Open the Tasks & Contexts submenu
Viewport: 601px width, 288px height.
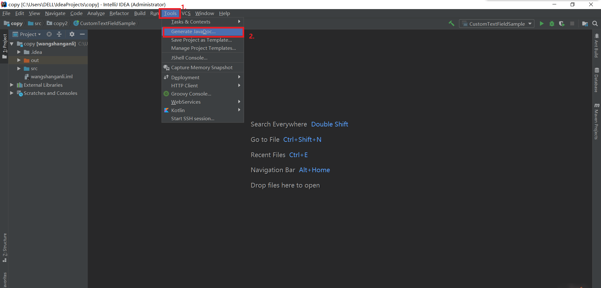point(203,22)
